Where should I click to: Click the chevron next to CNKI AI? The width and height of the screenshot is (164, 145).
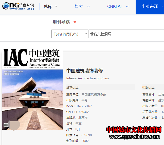point(127,7)
